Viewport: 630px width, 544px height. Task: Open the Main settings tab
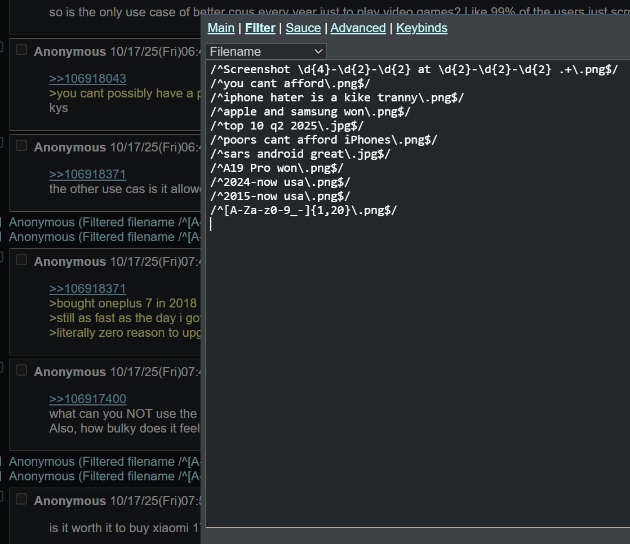pos(221,28)
